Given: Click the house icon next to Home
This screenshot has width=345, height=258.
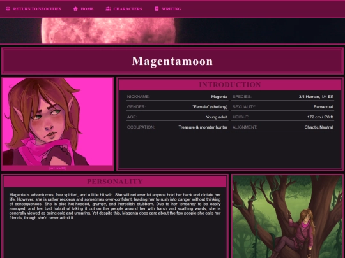Looking at the screenshot, I should click(75, 9).
